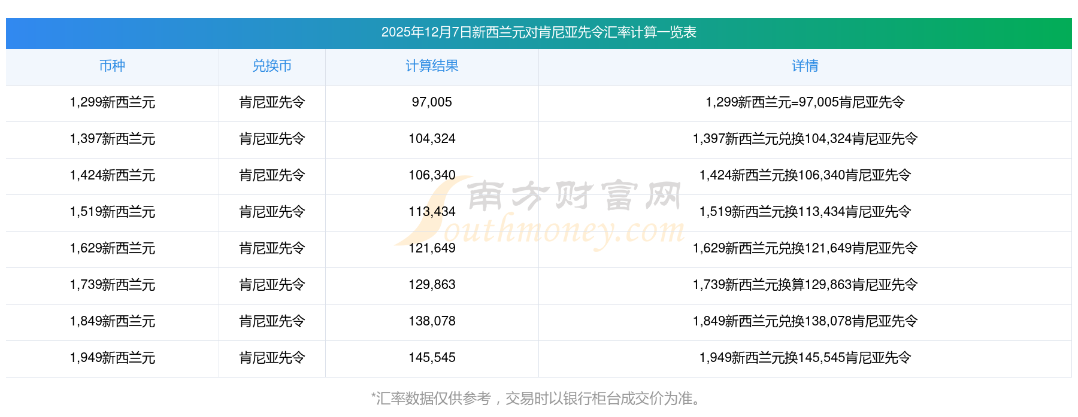Click 肯尼亚先令 in the 1,739 row
The width and height of the screenshot is (1078, 417).
pyautogui.click(x=272, y=285)
